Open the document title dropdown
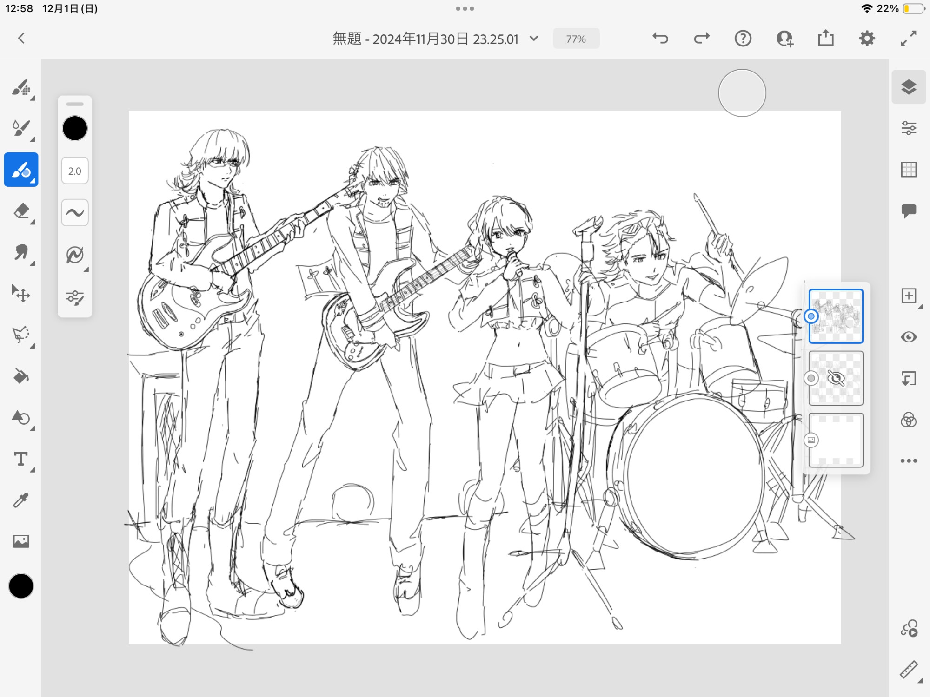 click(x=534, y=39)
